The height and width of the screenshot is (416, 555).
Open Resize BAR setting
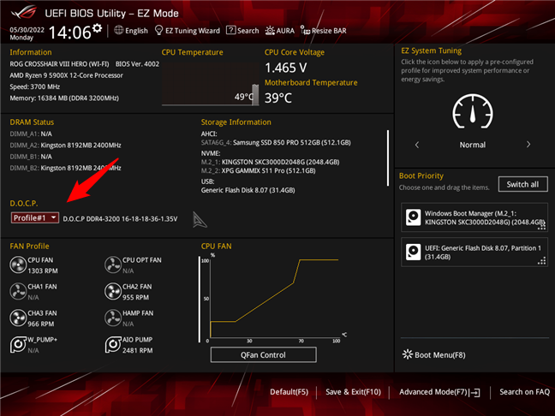324,31
